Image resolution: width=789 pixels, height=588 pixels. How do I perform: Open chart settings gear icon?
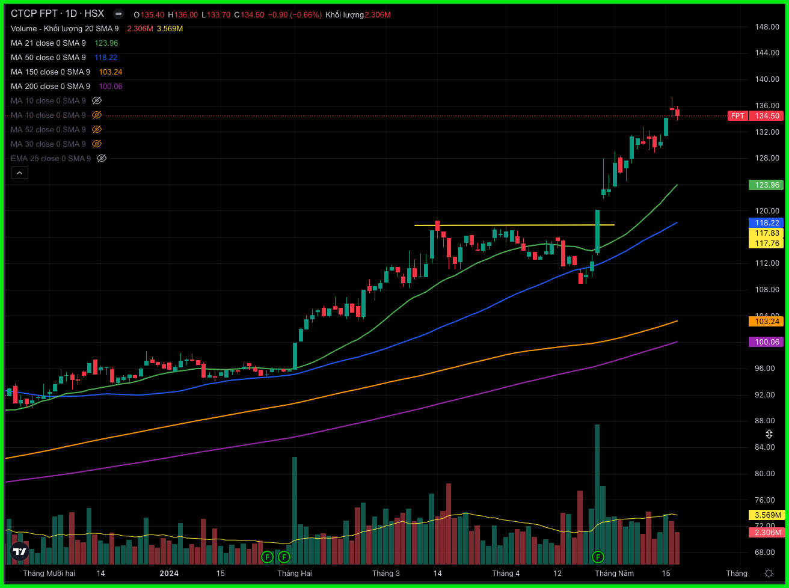pos(769,573)
